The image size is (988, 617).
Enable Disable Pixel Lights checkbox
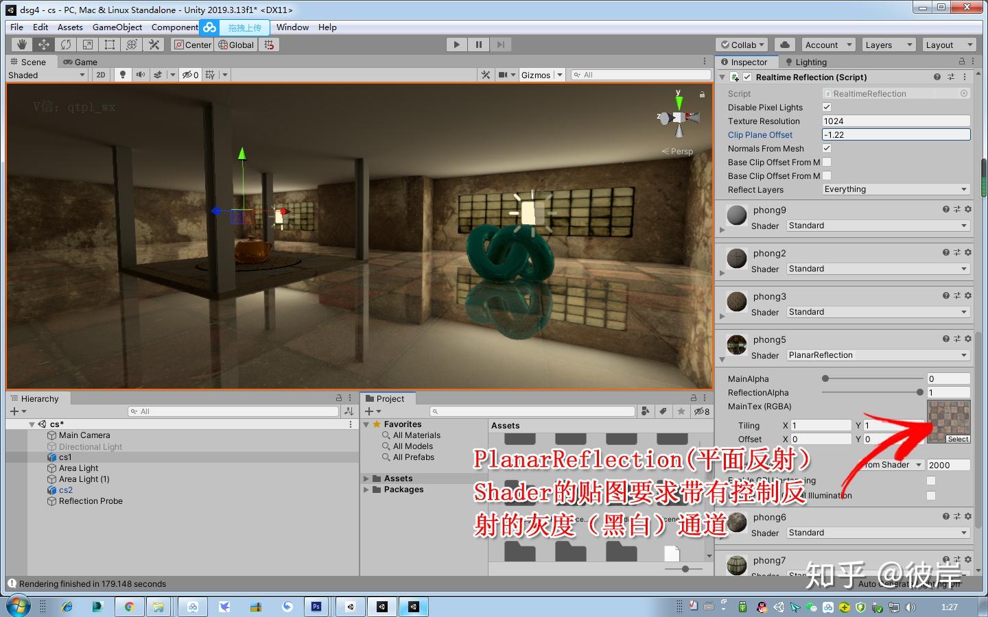pyautogui.click(x=827, y=107)
